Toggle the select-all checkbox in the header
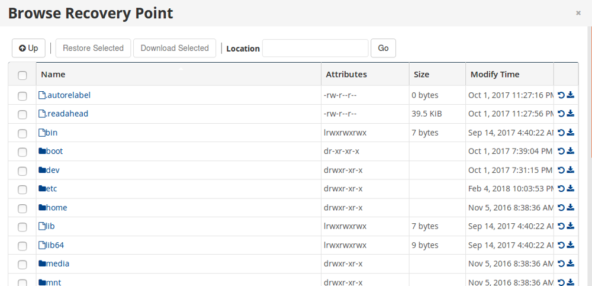 tap(22, 75)
